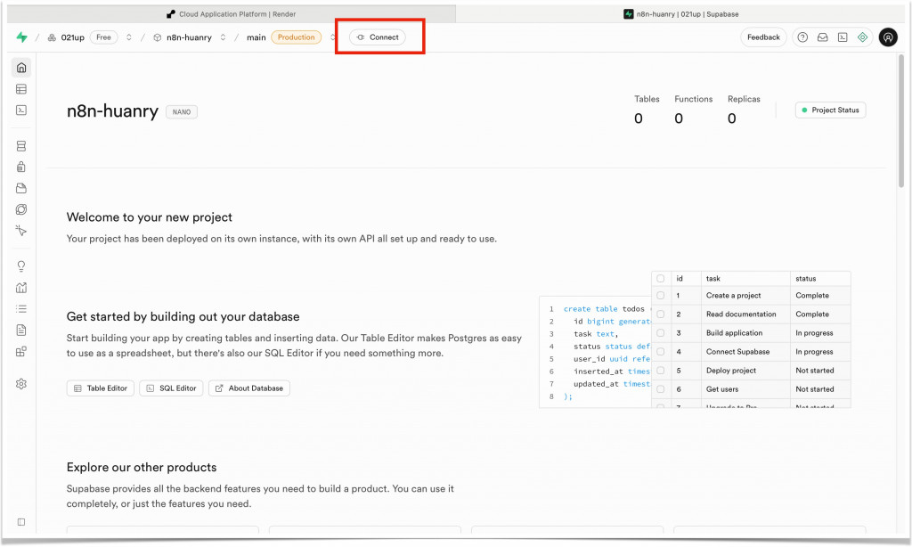Open the Storage sidebar icon
Viewport: 912px width, 547px height.
tap(21, 189)
